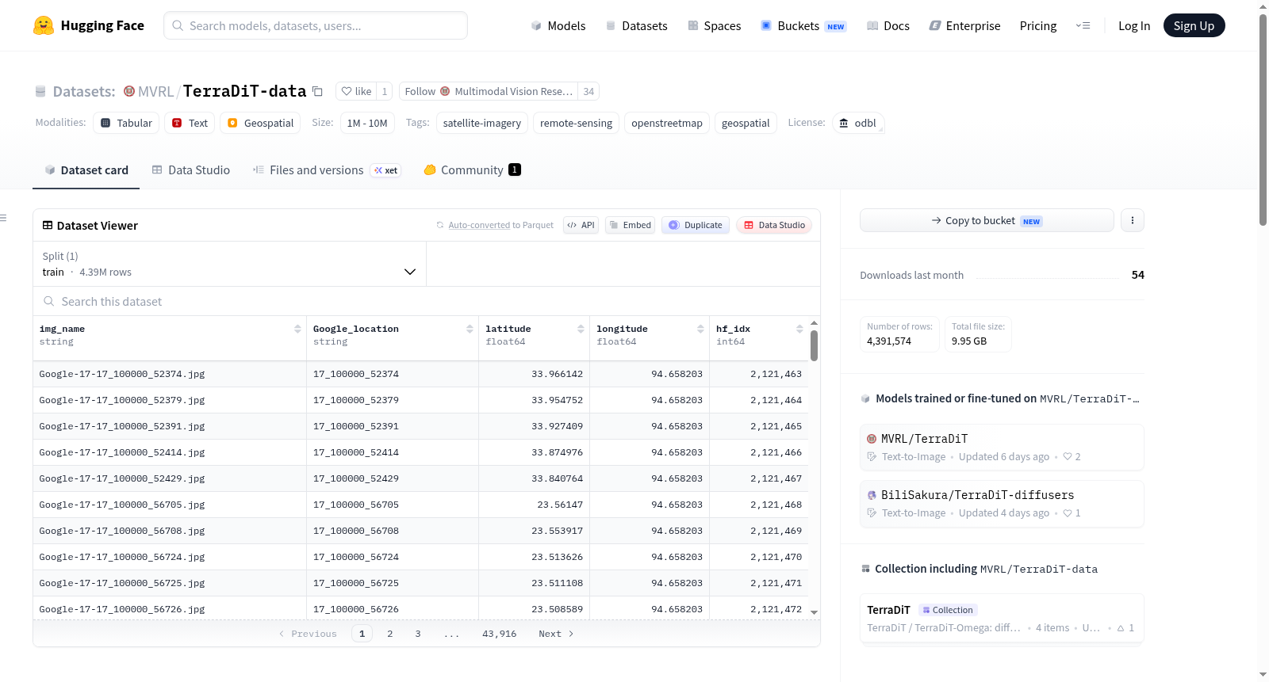Open the xet badge on Files tab
This screenshot has height=682, width=1269.
[386, 170]
